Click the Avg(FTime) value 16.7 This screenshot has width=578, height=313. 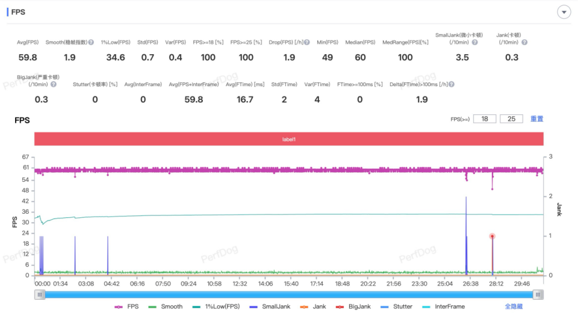245,99
